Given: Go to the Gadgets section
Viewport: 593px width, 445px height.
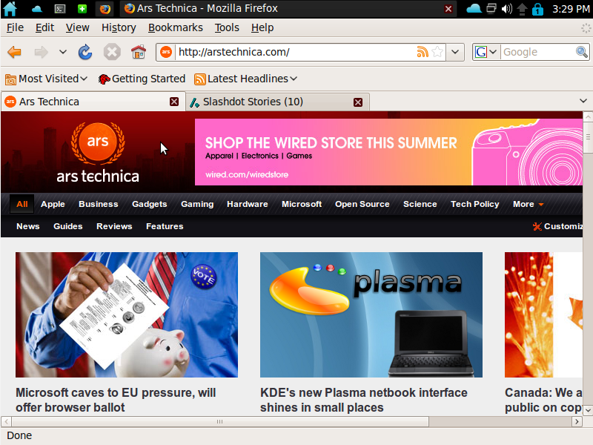Looking at the screenshot, I should [x=150, y=205].
